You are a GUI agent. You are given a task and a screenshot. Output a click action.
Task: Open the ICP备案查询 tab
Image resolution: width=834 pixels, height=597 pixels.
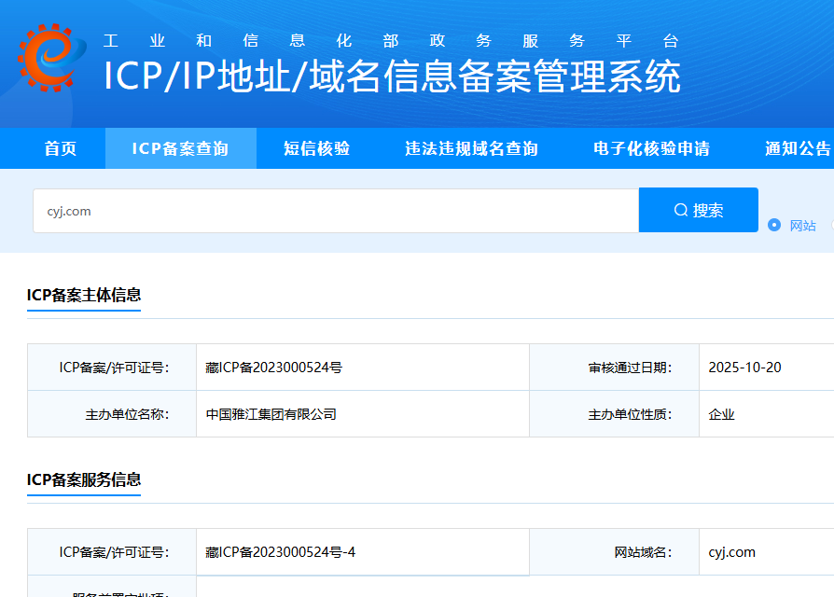tap(180, 148)
